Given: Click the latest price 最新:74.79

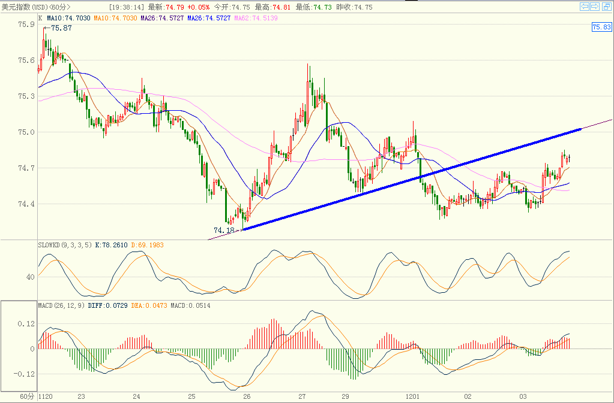Looking at the screenshot, I should coord(166,7).
